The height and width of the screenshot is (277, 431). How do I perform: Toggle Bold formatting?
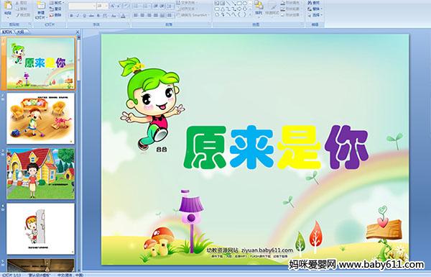click(71, 16)
